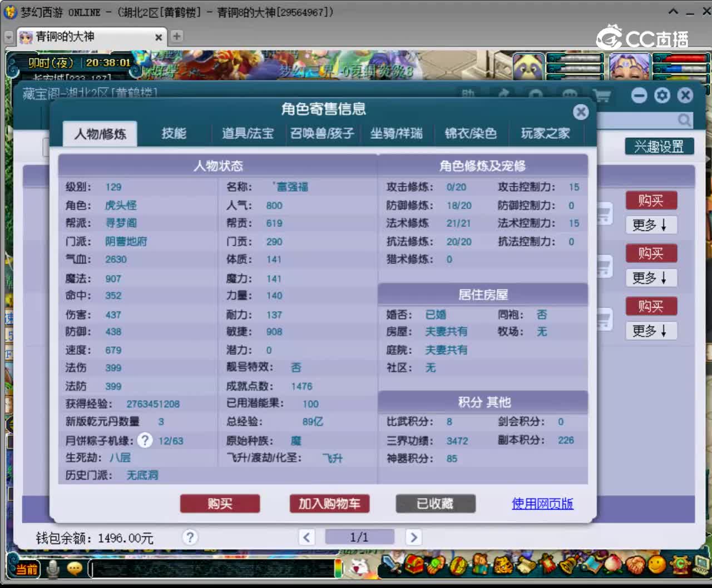Switch to the 玩家之家 tab
The image size is (712, 588).
click(545, 133)
